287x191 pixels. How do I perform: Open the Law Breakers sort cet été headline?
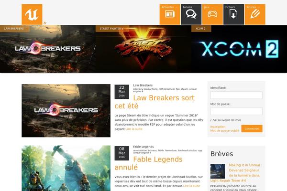155,102
